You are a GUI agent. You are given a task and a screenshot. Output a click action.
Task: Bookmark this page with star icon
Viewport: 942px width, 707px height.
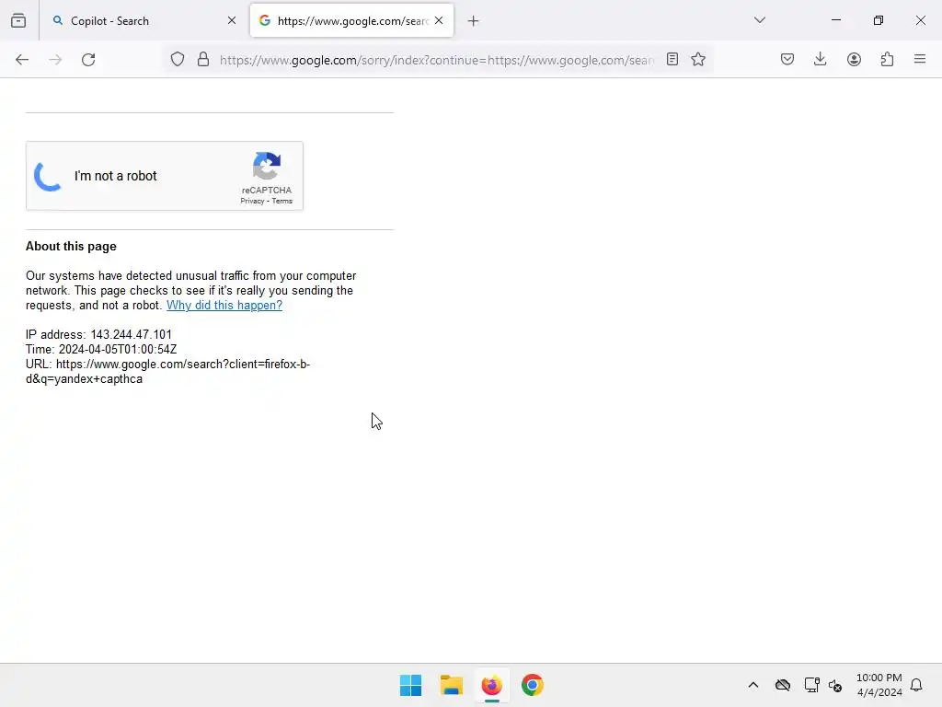(698, 60)
